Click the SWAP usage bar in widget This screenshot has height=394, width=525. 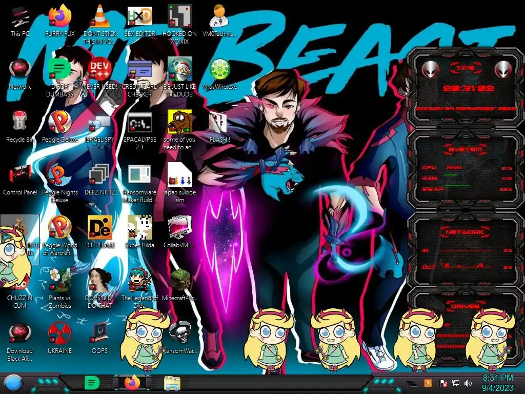coord(457,185)
